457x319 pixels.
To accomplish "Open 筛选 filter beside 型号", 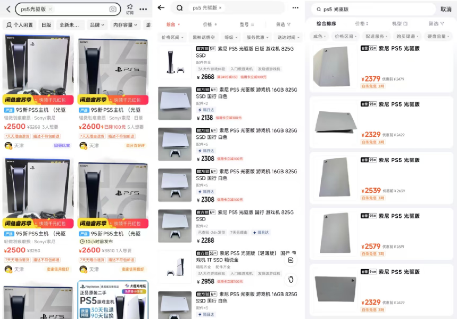I will pos(283,24).
